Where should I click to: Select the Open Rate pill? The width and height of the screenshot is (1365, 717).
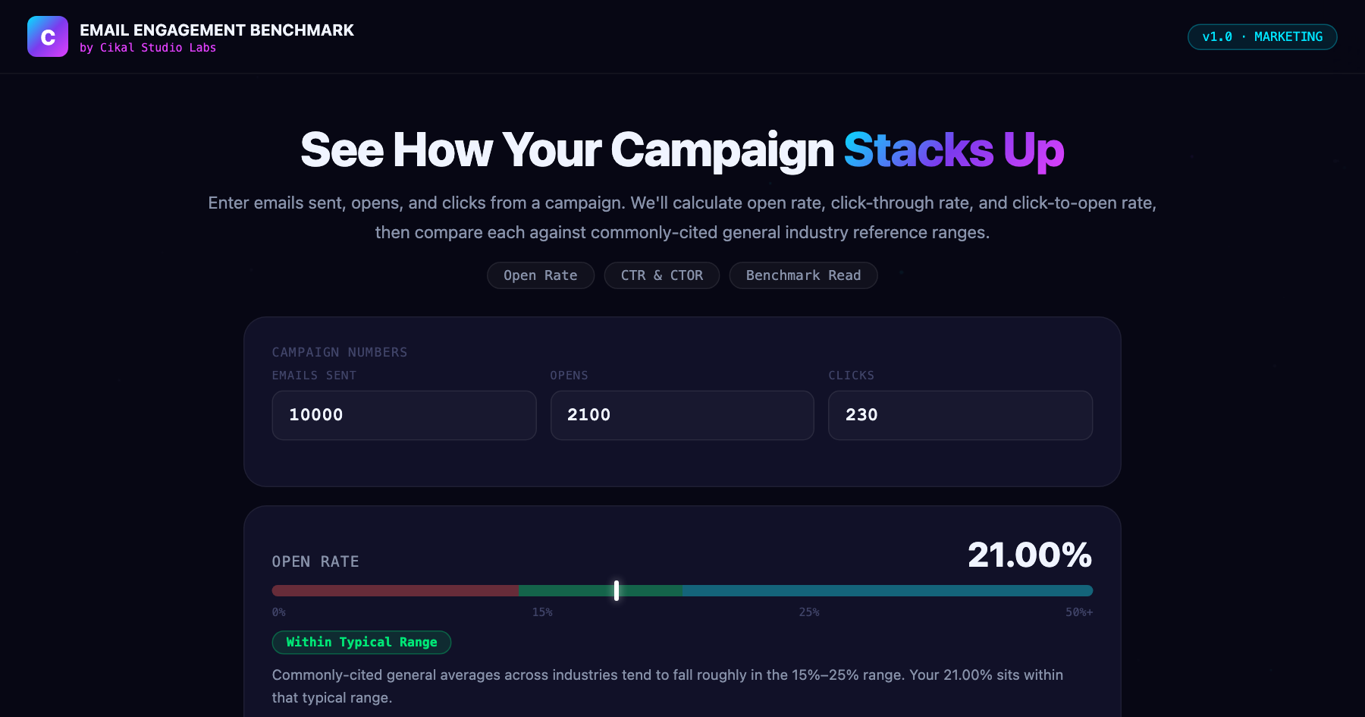(541, 275)
